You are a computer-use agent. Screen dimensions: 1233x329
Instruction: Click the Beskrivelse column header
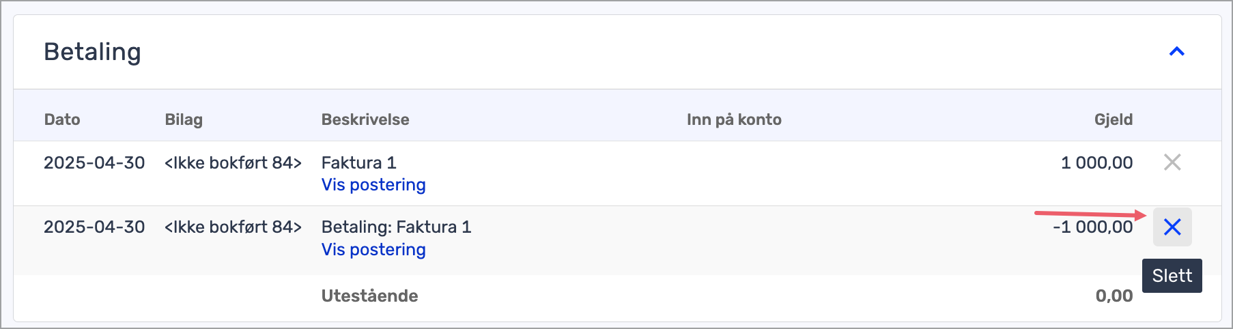[x=365, y=119]
